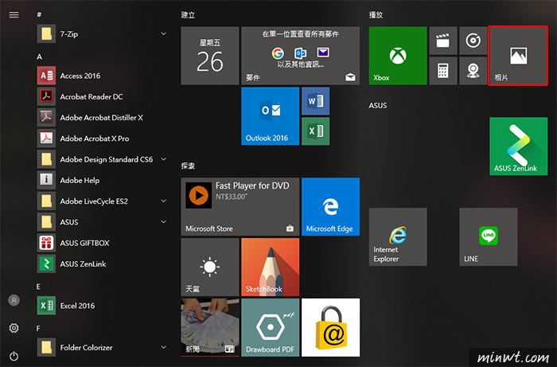Open the Calculator tile
557x367 pixels.
pos(443,71)
